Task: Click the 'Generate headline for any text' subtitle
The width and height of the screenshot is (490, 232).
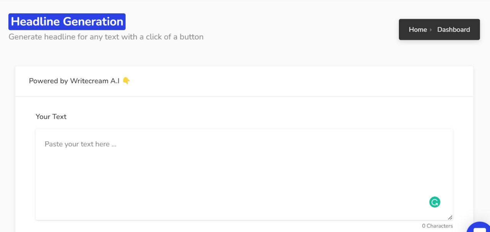Action: [x=106, y=37]
